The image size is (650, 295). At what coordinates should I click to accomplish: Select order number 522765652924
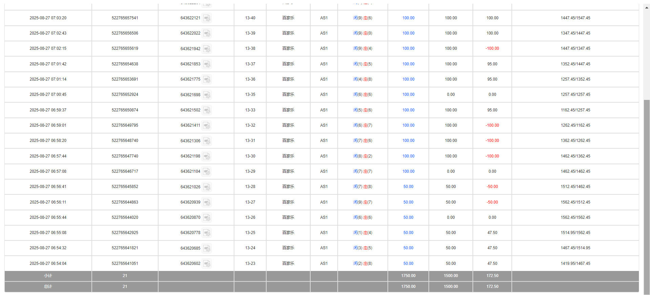click(125, 94)
